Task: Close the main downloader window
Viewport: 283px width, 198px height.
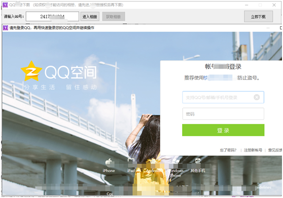Action: tap(274, 5)
